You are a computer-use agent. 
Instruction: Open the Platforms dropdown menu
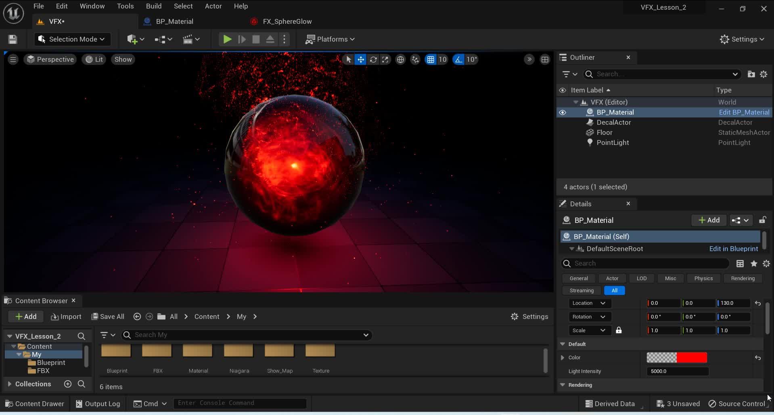pyautogui.click(x=330, y=39)
